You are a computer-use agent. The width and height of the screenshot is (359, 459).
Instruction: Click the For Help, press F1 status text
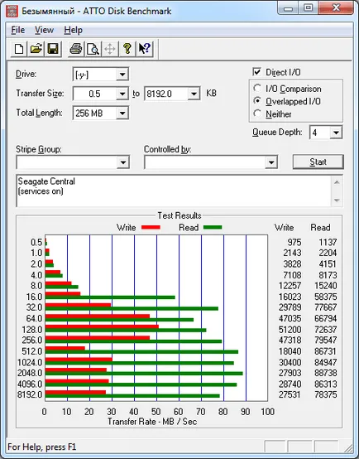click(x=42, y=447)
